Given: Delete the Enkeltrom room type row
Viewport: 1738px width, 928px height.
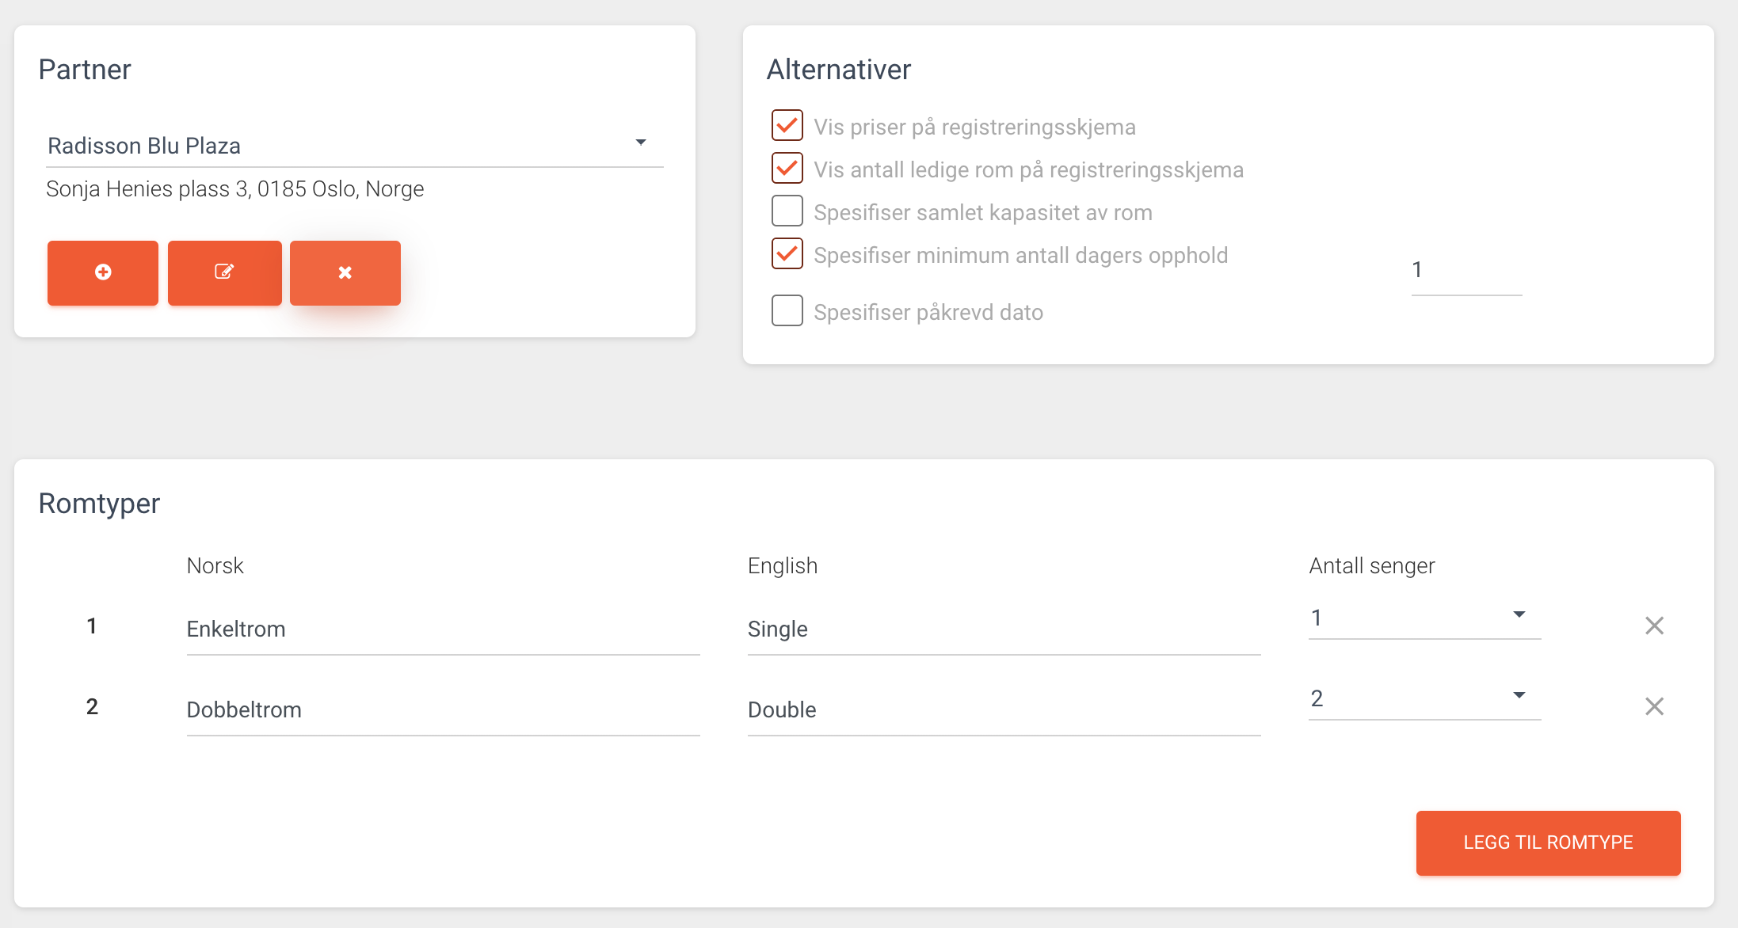Looking at the screenshot, I should pos(1654,626).
